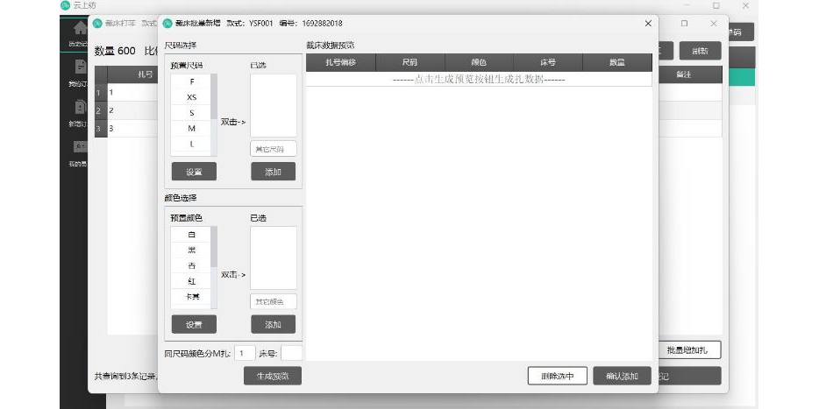Click 设置 button under size selection
This screenshot has width=819, height=409.
click(x=194, y=172)
